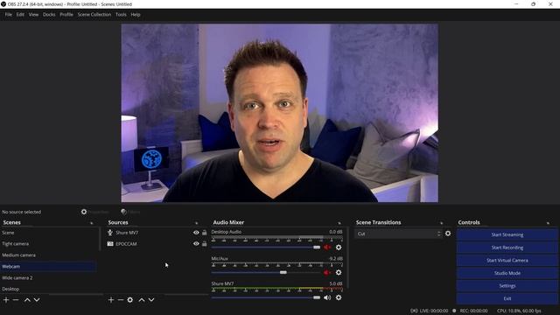The height and width of the screenshot is (315, 560).
Task: Undock the Controls panel
Action: [x=548, y=223]
